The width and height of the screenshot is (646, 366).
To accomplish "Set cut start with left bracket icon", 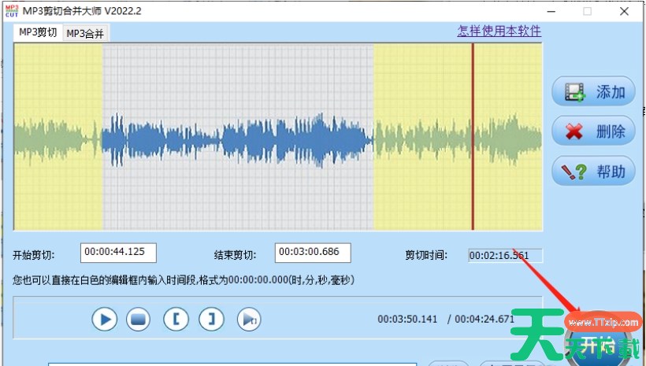I will click(176, 319).
